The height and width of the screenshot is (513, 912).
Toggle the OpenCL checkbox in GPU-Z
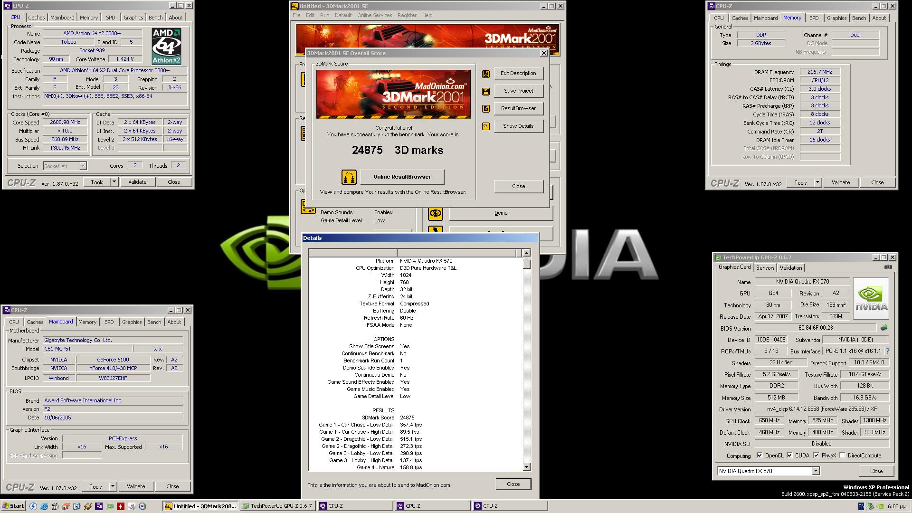tap(759, 456)
